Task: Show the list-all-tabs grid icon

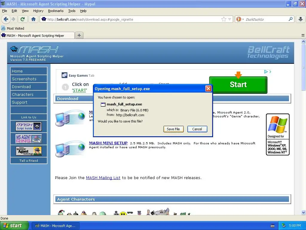Action: pyautogui.click(x=303, y=35)
